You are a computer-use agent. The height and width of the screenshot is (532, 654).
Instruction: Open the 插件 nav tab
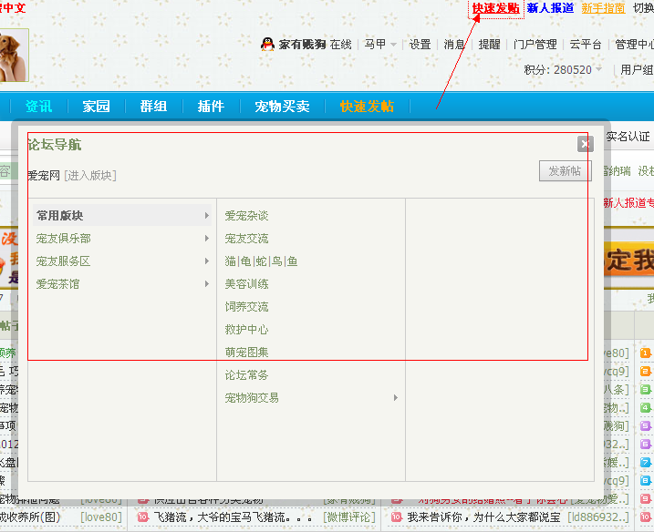[x=211, y=107]
